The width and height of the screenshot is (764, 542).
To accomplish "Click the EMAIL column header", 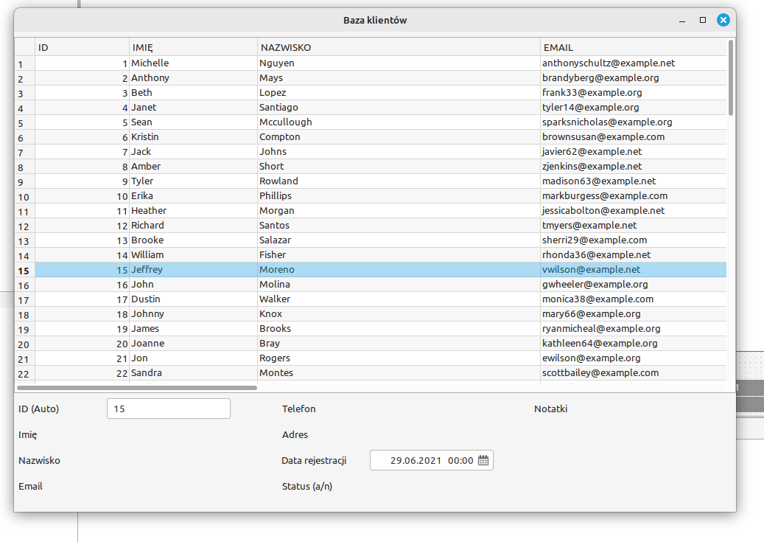I will pos(632,47).
